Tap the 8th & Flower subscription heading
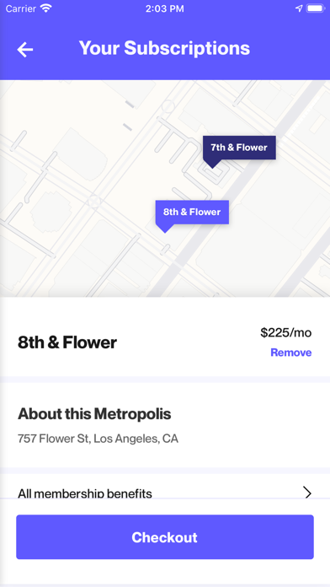The image size is (330, 587). click(x=67, y=342)
